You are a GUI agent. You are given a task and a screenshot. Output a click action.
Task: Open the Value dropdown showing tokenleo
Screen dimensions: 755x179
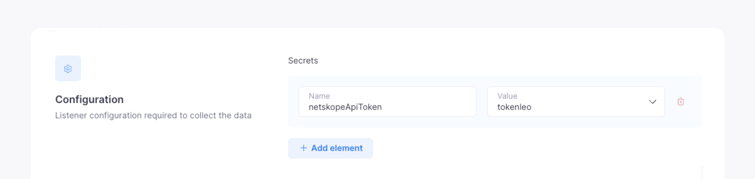[x=575, y=102]
